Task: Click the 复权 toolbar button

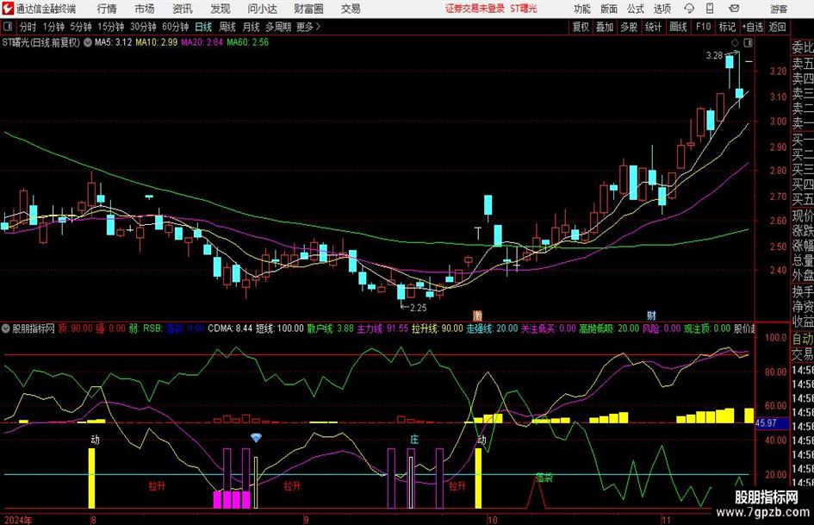Action: pos(581,27)
